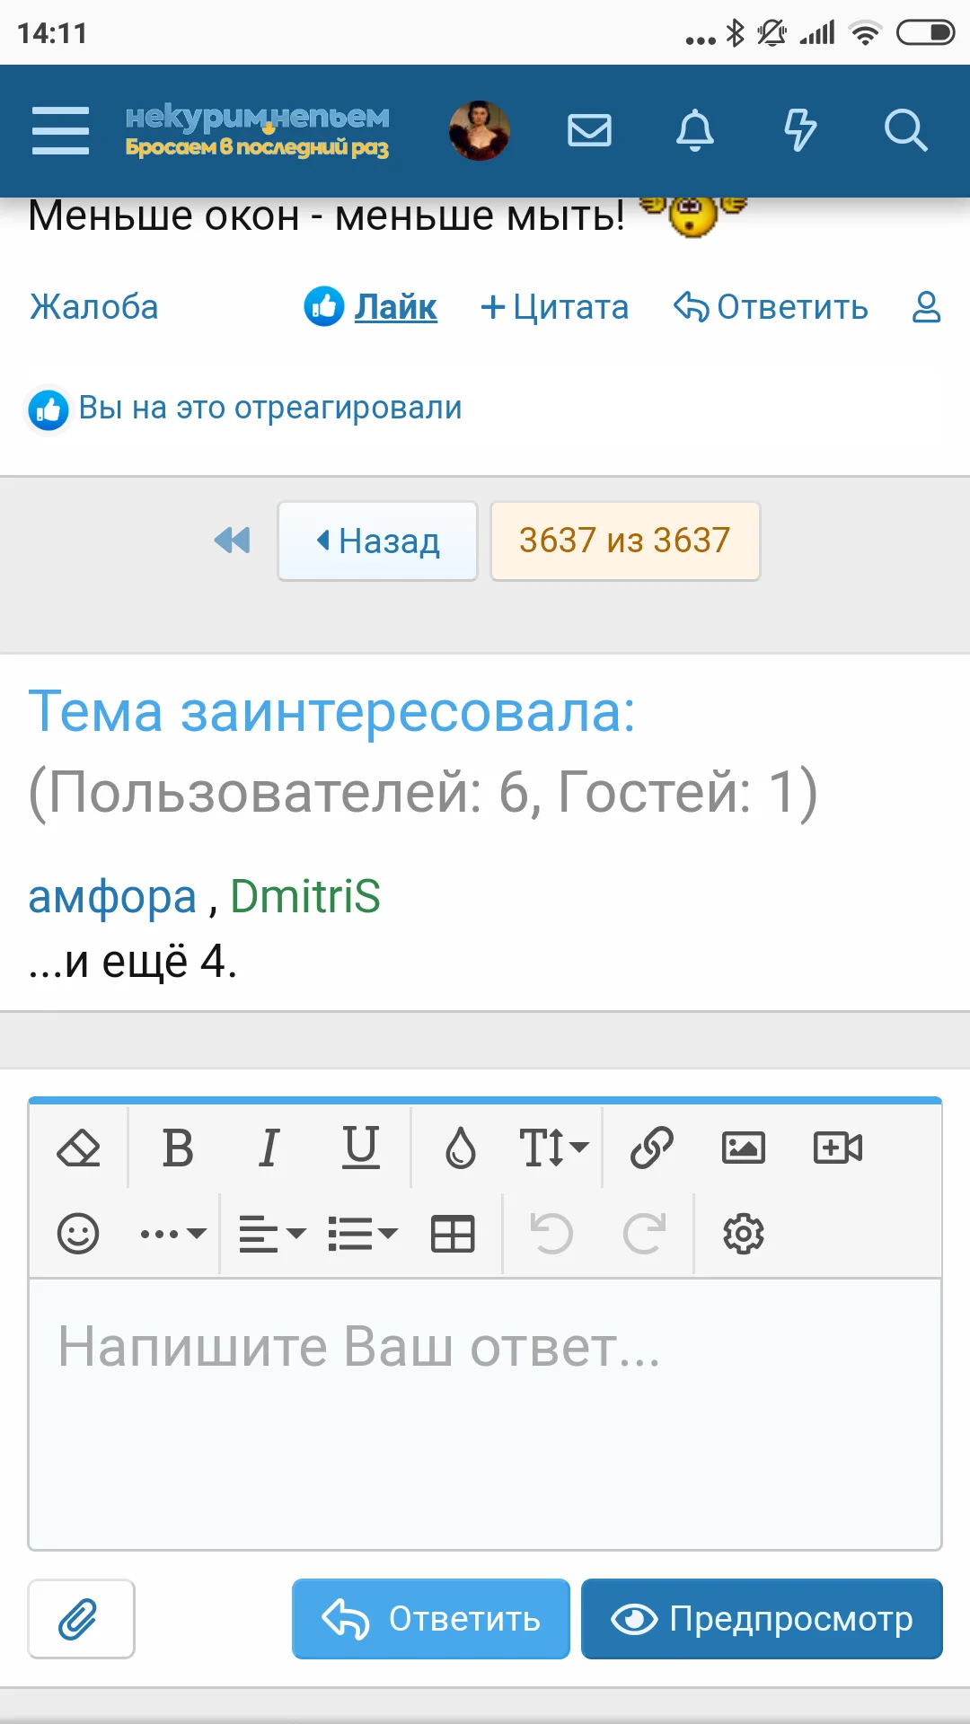Open user profile DmitriS
The height and width of the screenshot is (1724, 970).
(x=305, y=897)
